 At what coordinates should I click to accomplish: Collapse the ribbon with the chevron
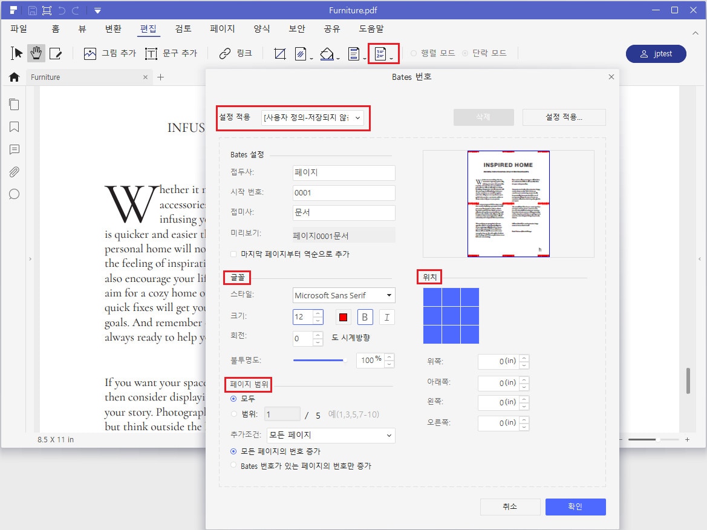click(x=696, y=33)
